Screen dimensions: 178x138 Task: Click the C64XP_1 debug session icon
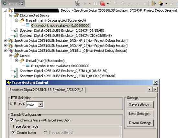point(11,40)
